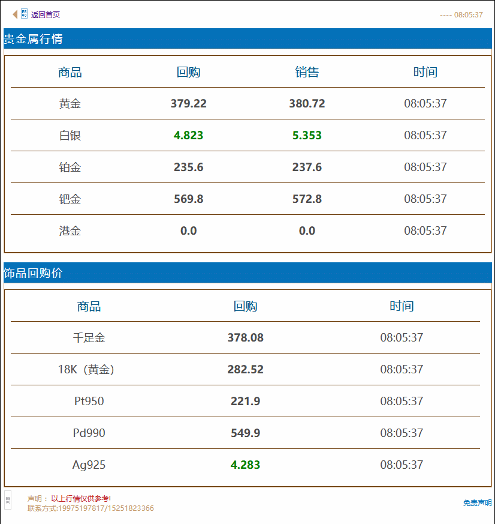Select the 港金 row
The width and height of the screenshot is (495, 524).
[248, 230]
